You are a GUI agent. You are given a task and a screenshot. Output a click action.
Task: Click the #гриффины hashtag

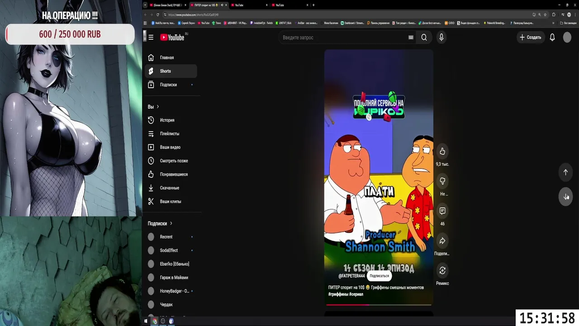pyautogui.click(x=337, y=294)
